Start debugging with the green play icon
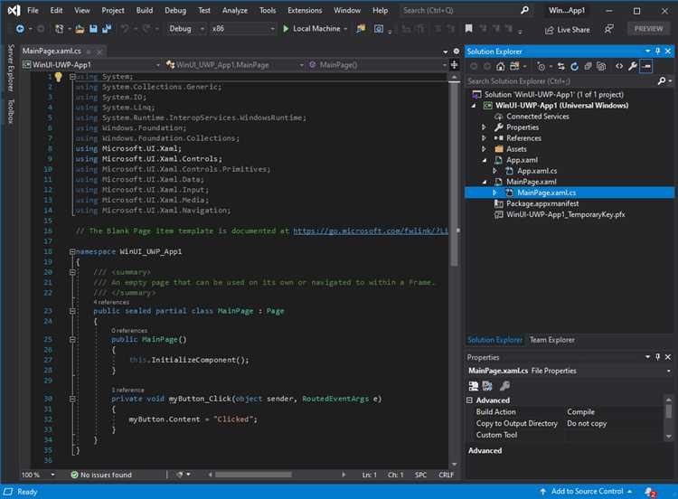Viewport: 678px width, 499px height. pos(286,29)
